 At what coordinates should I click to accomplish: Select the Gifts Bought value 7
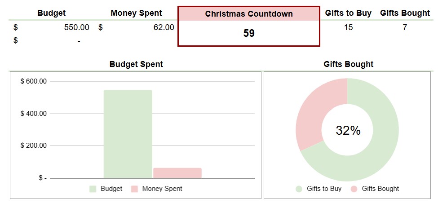[405, 27]
